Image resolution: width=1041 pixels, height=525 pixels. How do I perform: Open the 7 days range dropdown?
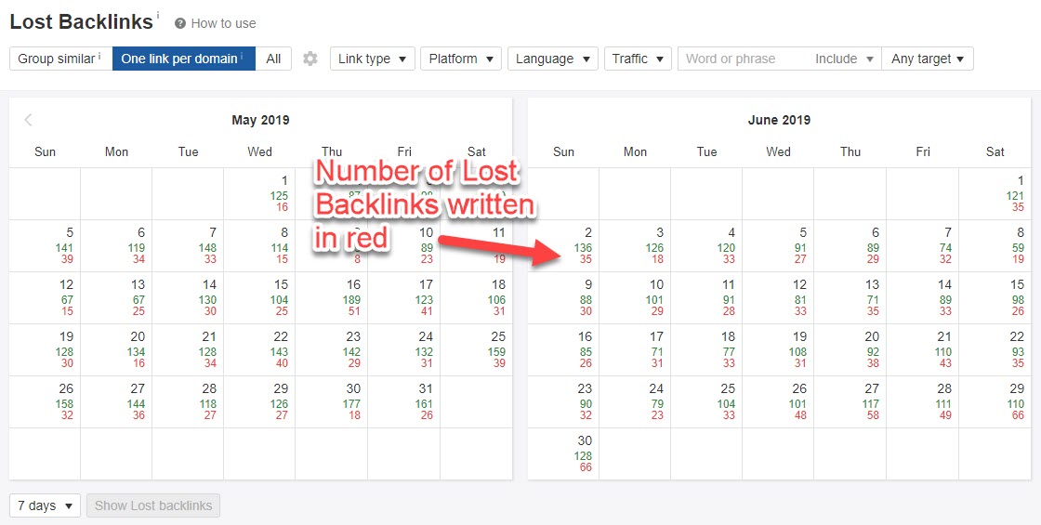tap(45, 505)
